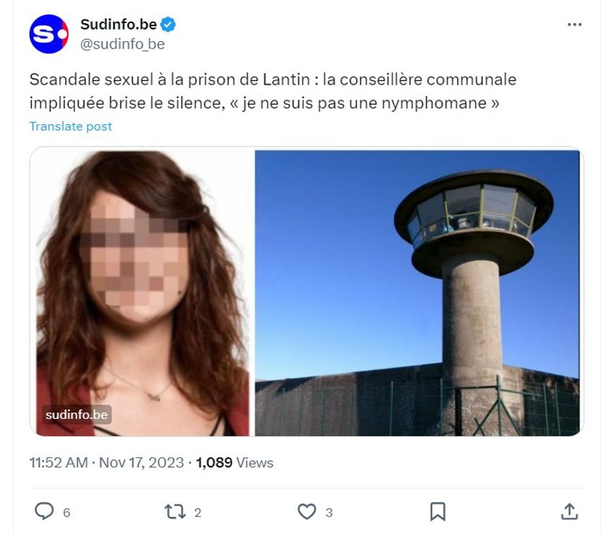Translate post link
The width and height of the screenshot is (606, 533).
pyautogui.click(x=71, y=126)
